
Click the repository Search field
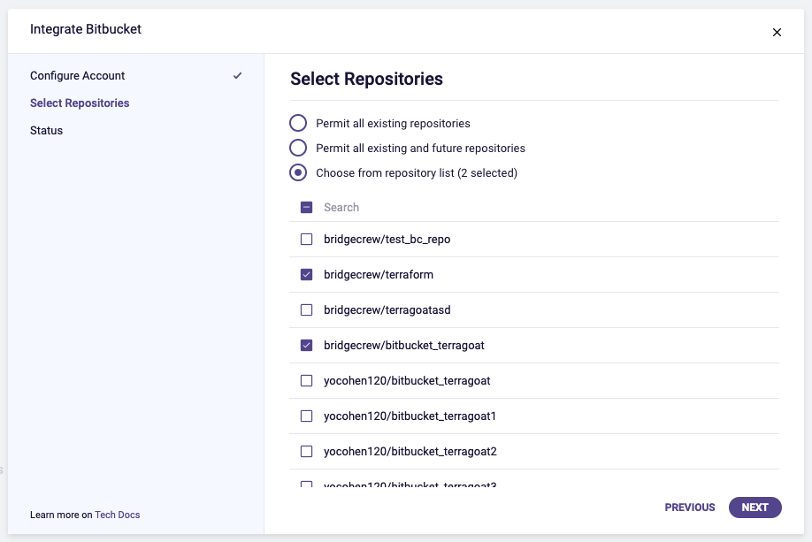coord(442,208)
